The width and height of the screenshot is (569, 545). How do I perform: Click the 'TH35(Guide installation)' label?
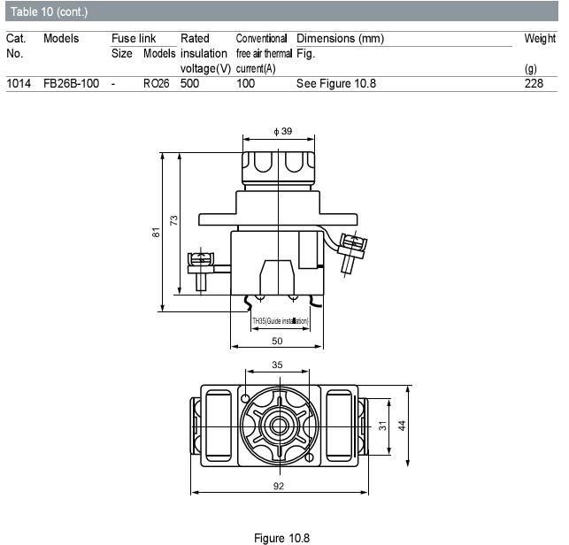pyautogui.click(x=281, y=321)
